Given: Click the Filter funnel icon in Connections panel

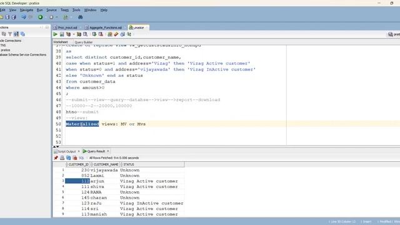Looking at the screenshot, I should tap(10, 34).
